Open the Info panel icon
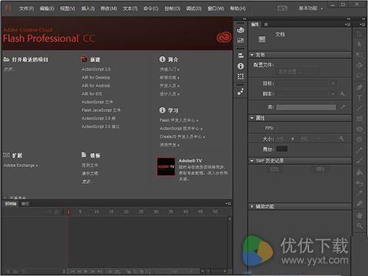368x276 pixels. (x=241, y=66)
